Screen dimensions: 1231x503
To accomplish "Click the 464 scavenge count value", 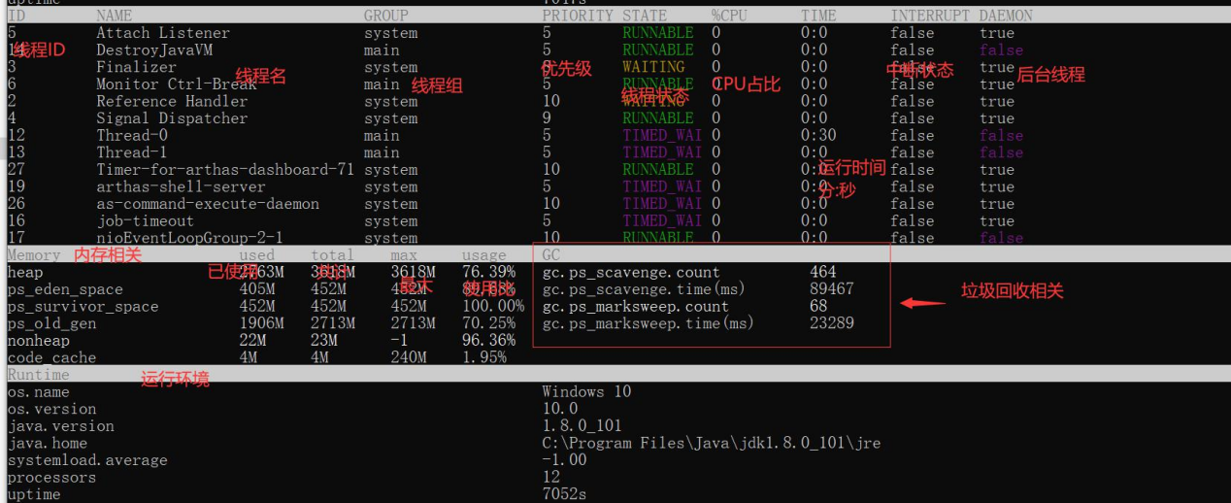I will [x=823, y=273].
